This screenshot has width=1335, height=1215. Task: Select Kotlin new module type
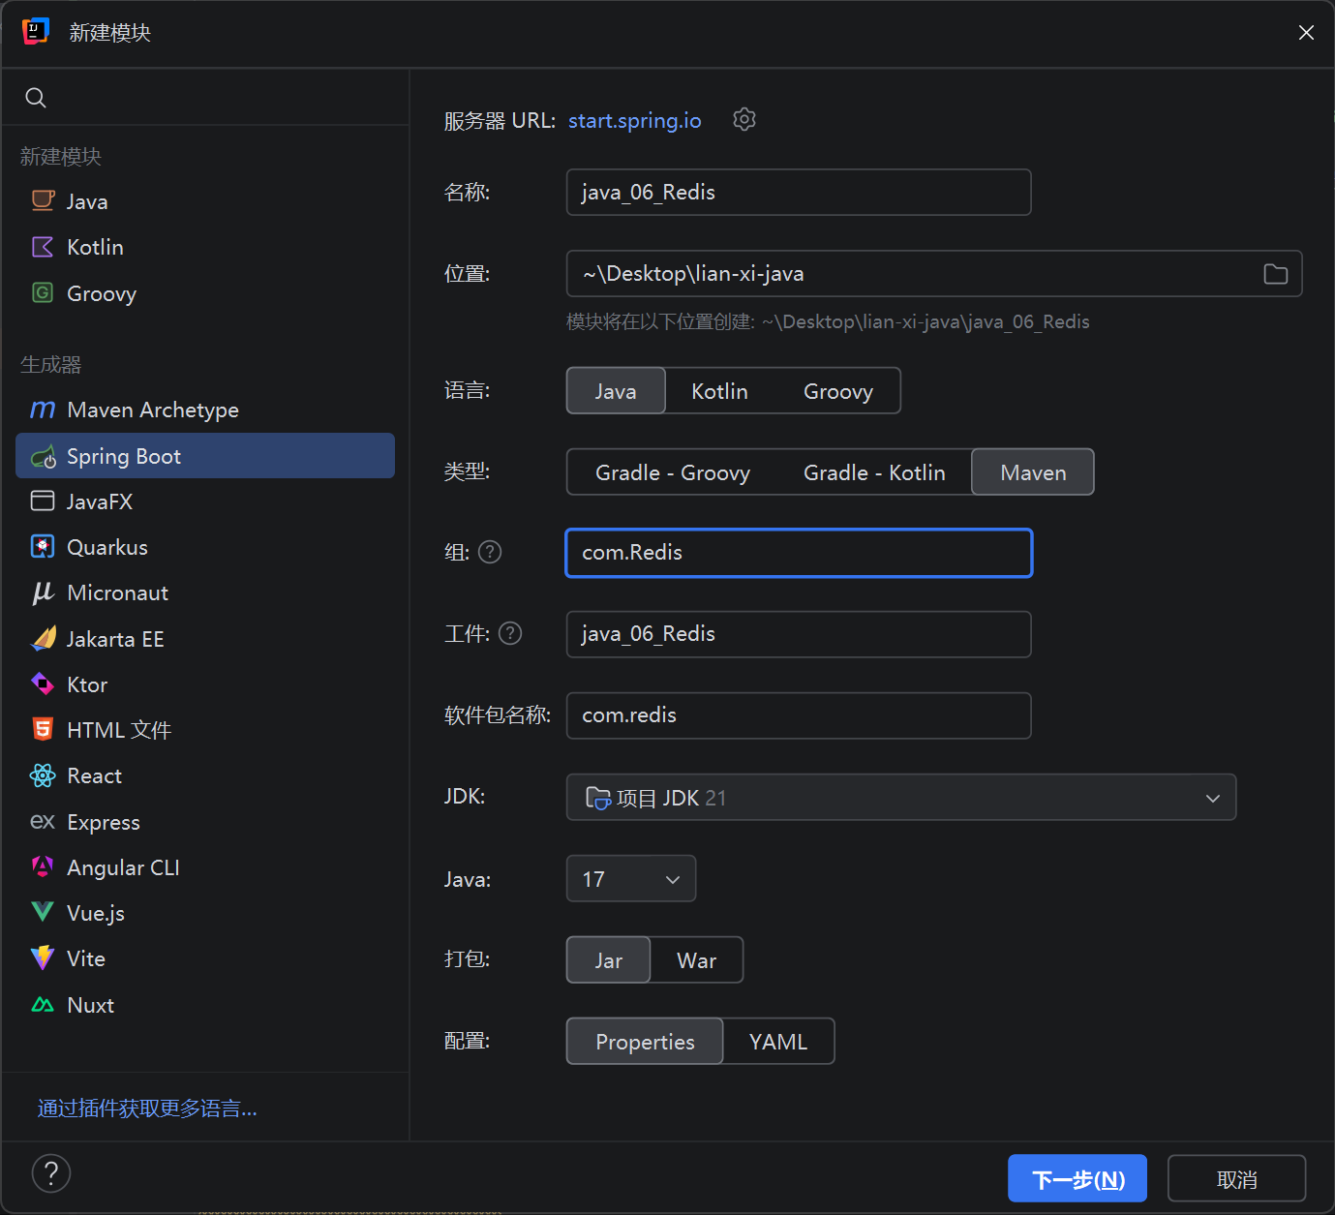pos(205,247)
